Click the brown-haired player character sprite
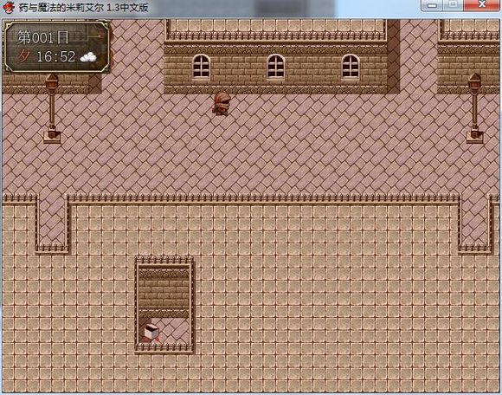This screenshot has height=395, width=502. coord(221,104)
